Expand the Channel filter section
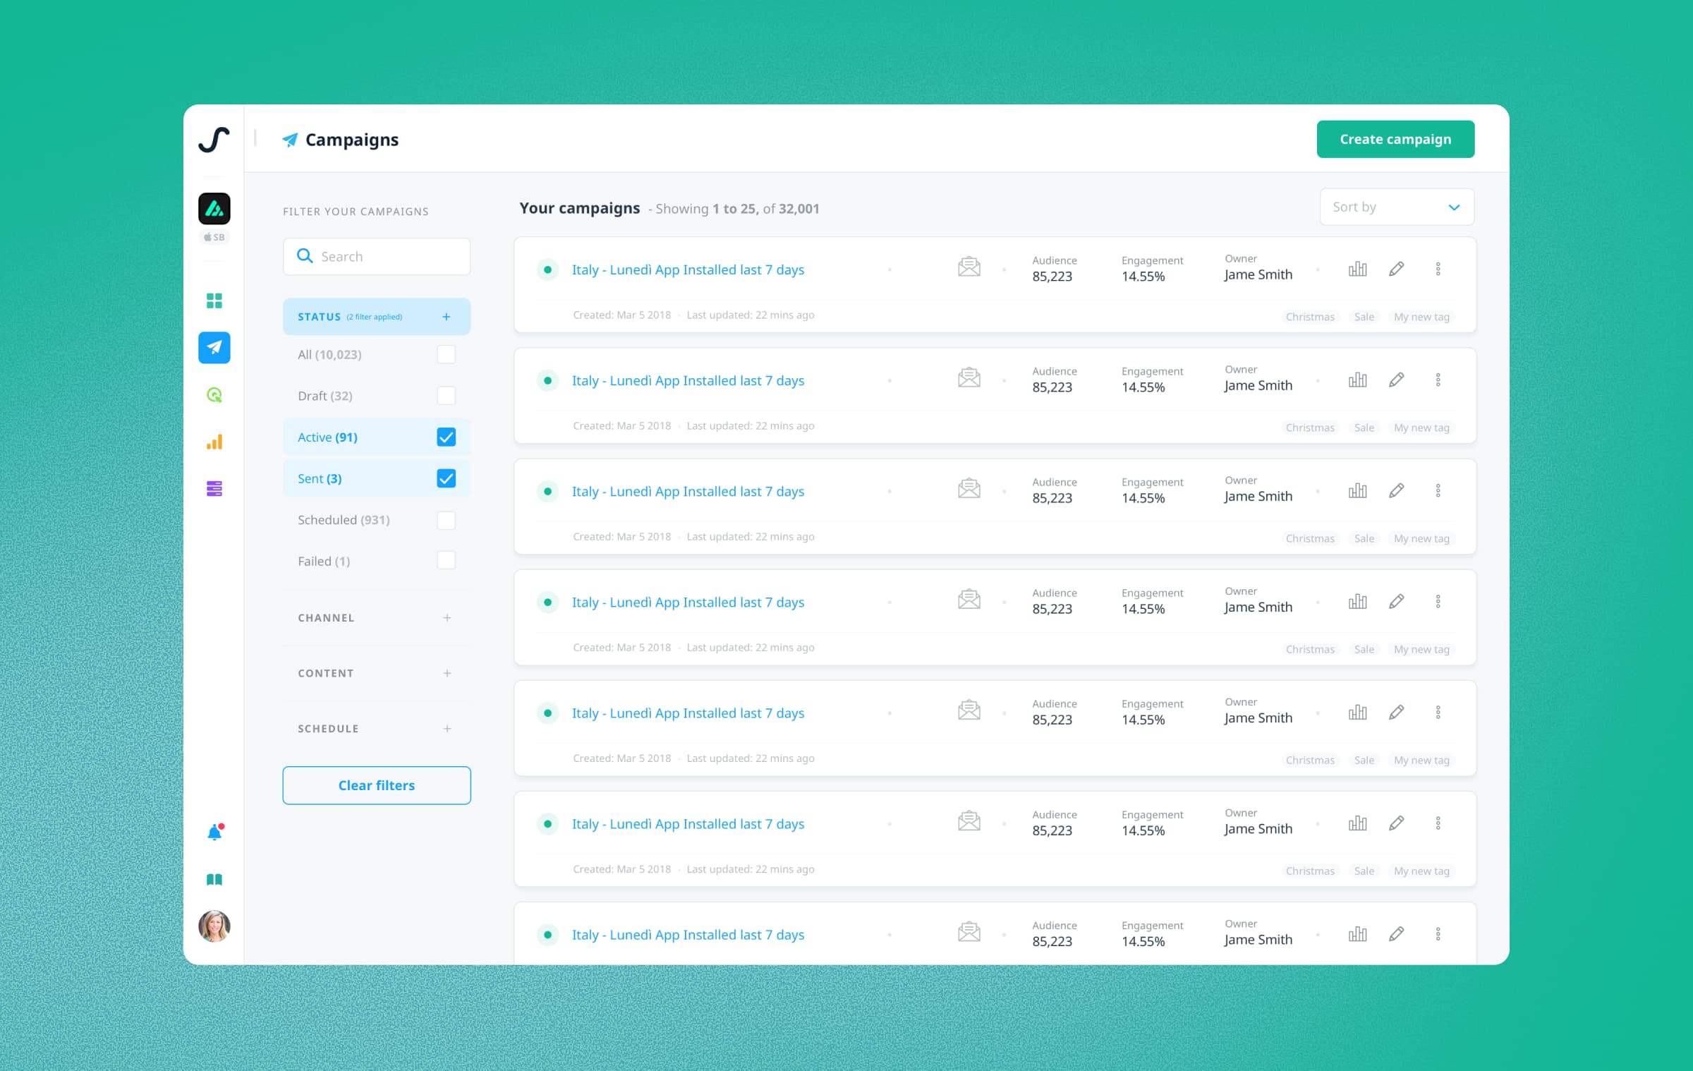The image size is (1693, 1071). pyautogui.click(x=447, y=618)
